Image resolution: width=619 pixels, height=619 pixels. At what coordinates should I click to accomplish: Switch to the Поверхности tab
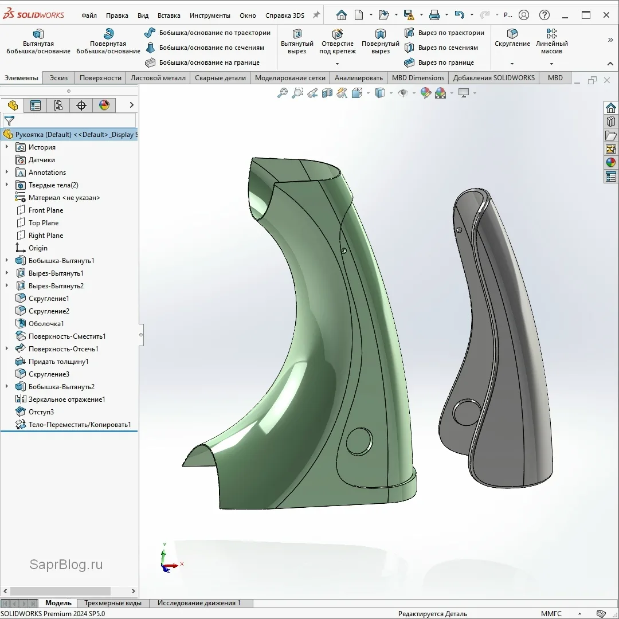[x=101, y=78]
